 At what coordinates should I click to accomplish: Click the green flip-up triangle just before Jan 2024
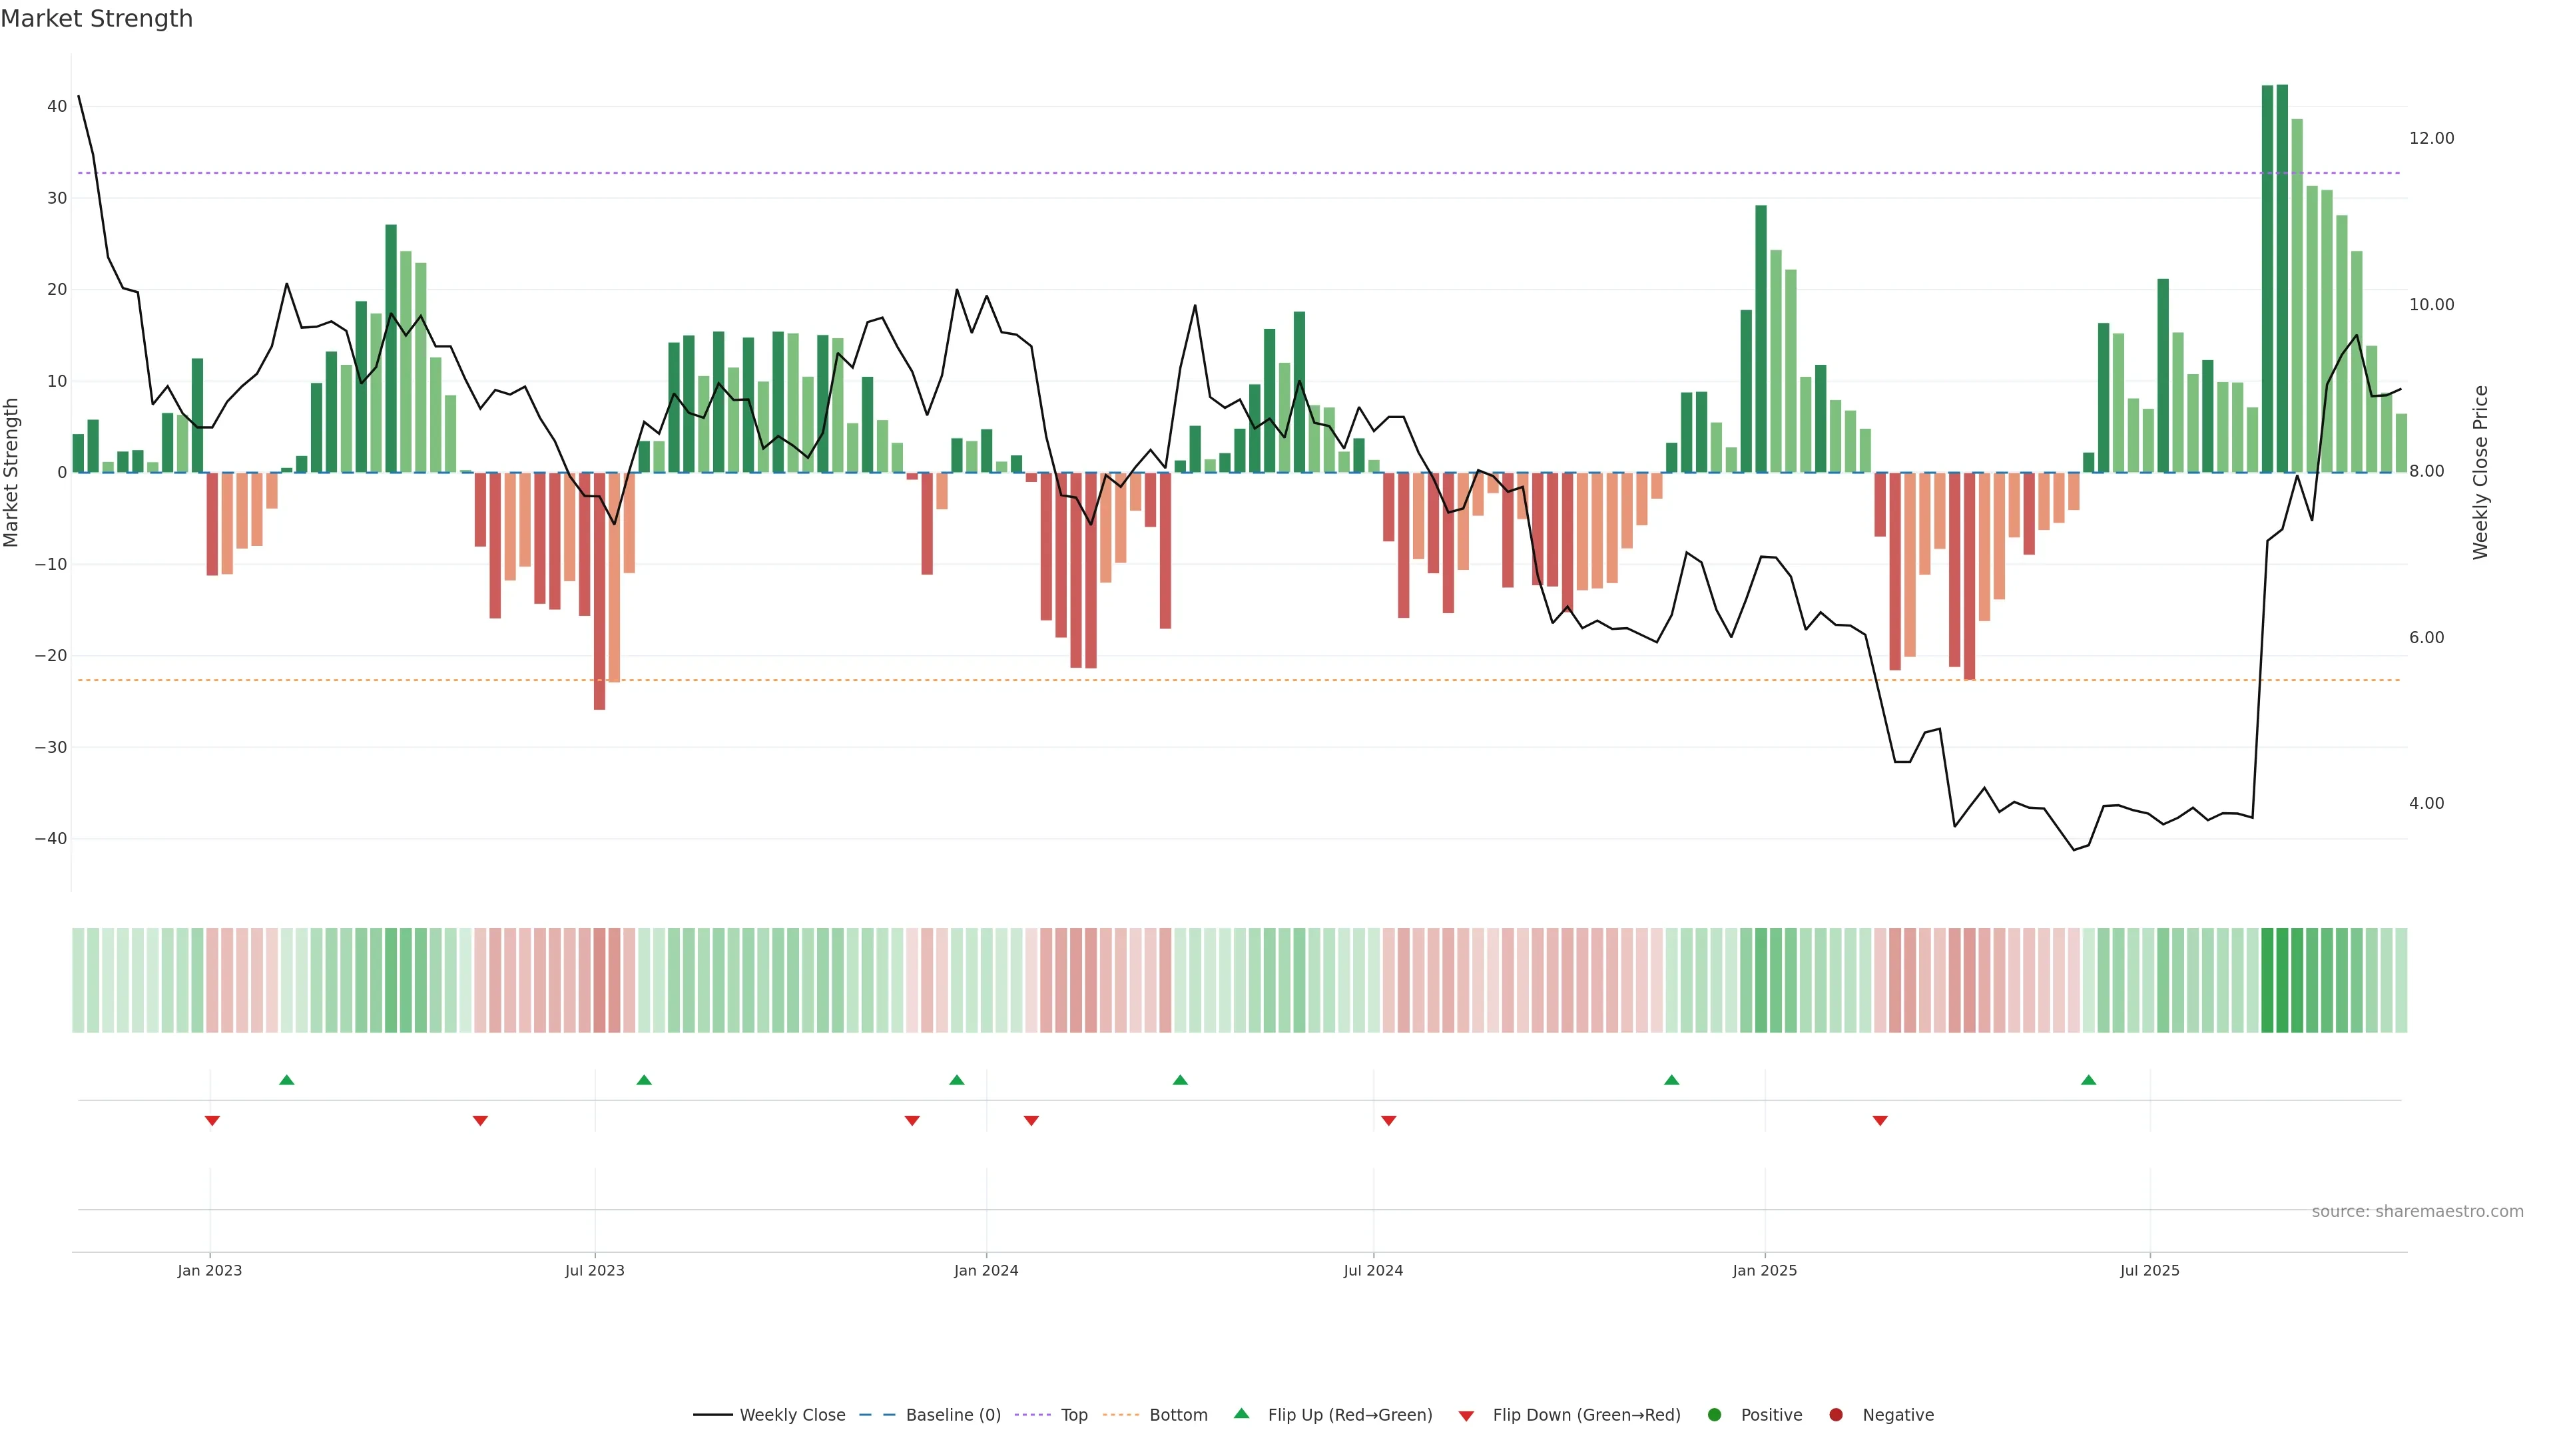click(x=957, y=1080)
